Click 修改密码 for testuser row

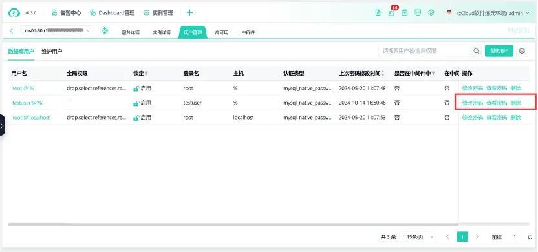[473, 103]
